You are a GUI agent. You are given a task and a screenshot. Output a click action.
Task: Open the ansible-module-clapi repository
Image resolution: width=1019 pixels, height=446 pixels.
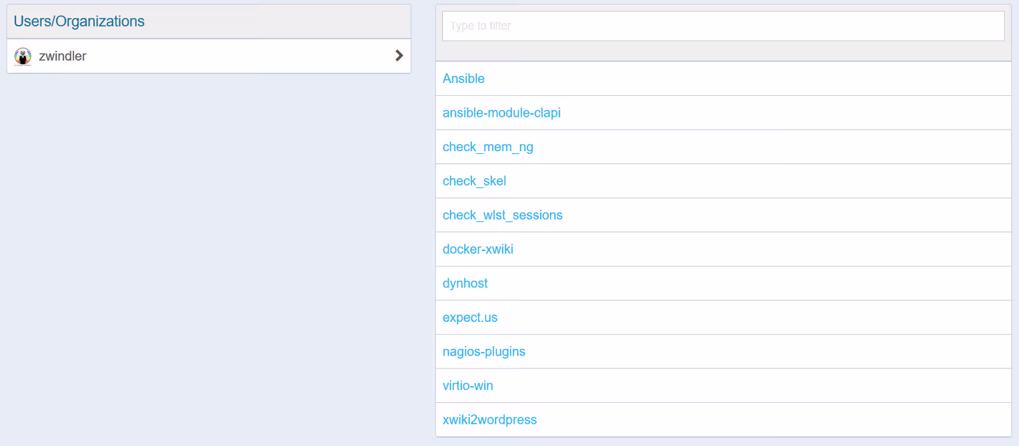(x=501, y=113)
